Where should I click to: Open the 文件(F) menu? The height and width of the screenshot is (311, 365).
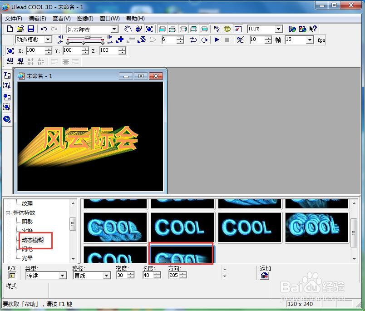14,19
